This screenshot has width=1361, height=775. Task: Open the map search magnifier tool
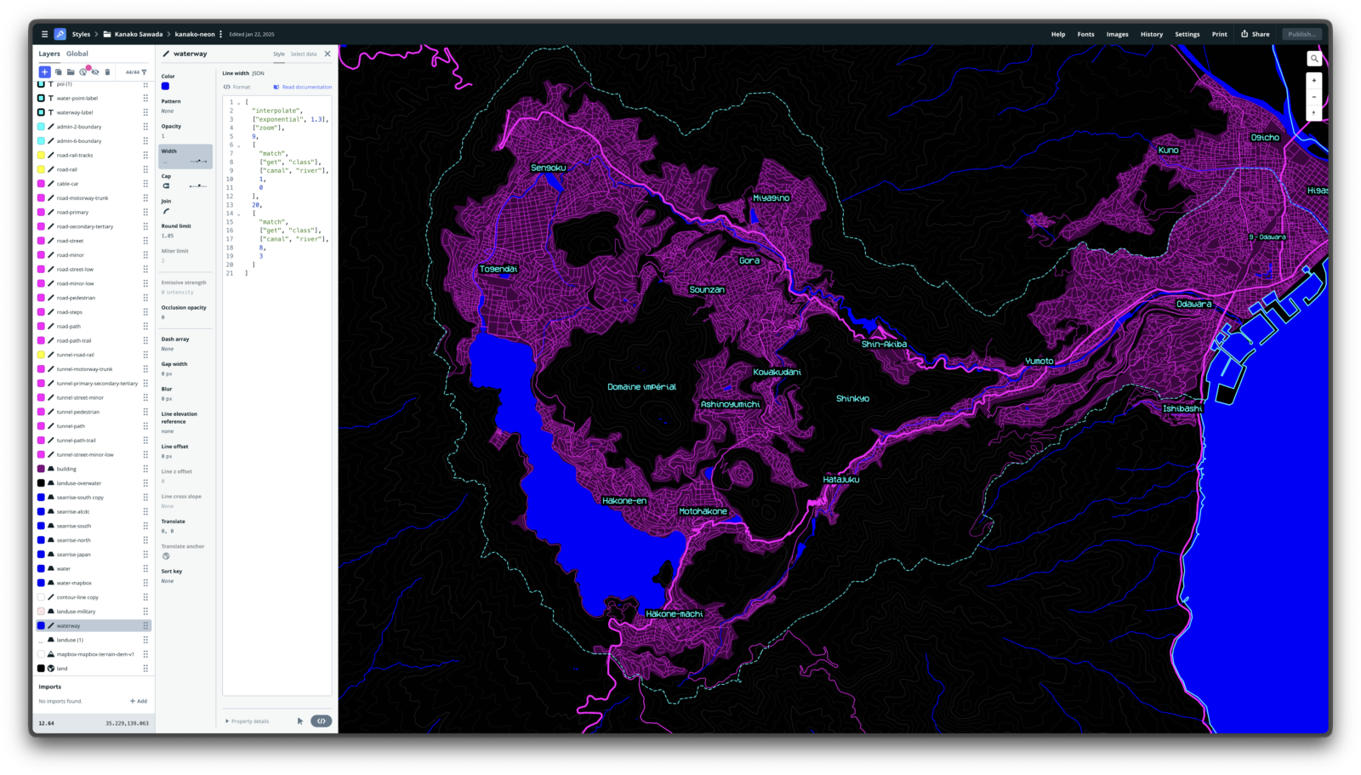1314,59
